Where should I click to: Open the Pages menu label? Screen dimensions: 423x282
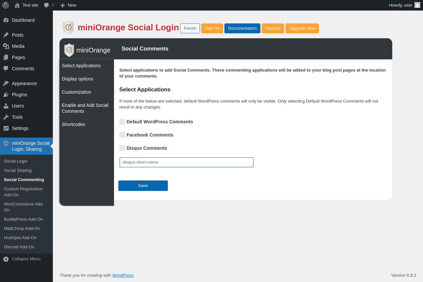click(19, 57)
